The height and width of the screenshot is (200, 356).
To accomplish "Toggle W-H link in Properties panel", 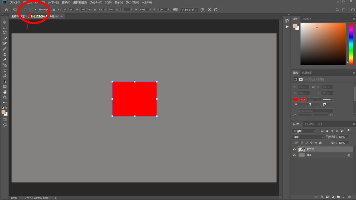I will point(313,87).
